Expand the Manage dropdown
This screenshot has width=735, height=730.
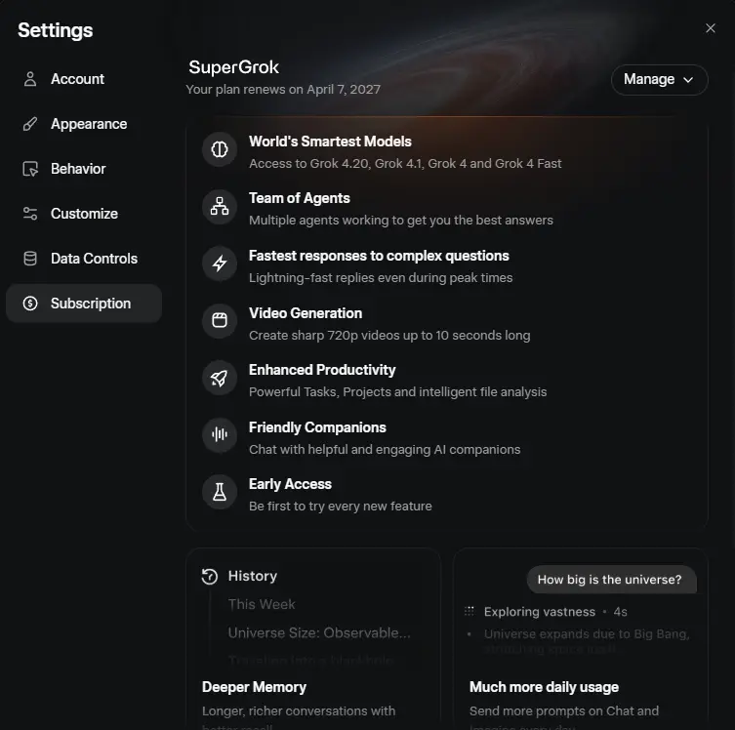[x=659, y=80]
